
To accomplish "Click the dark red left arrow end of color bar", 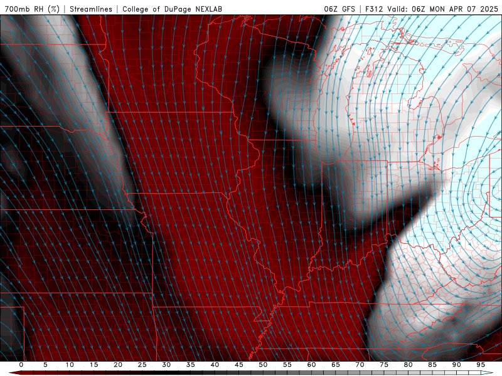I will [14, 373].
